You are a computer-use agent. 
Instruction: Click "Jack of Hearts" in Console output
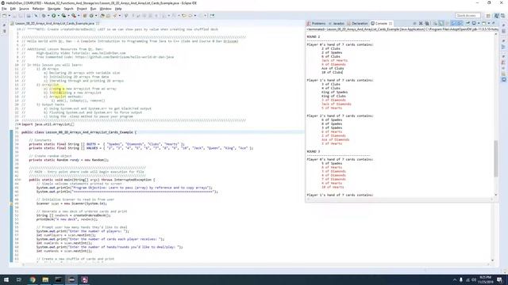[334, 60]
